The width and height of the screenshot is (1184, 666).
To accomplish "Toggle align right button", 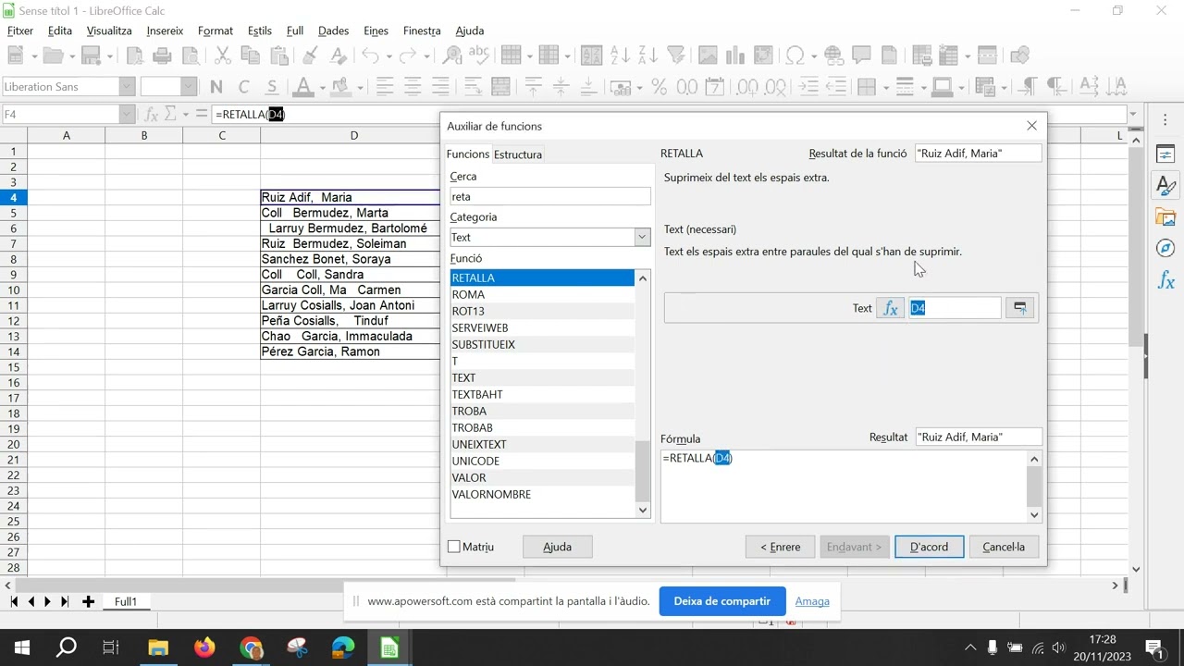I will pyautogui.click(x=440, y=87).
